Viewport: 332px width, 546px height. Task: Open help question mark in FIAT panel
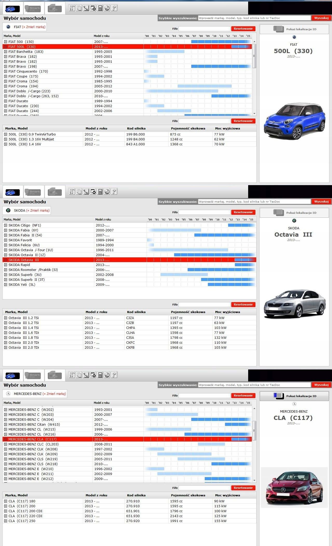[114, 8]
